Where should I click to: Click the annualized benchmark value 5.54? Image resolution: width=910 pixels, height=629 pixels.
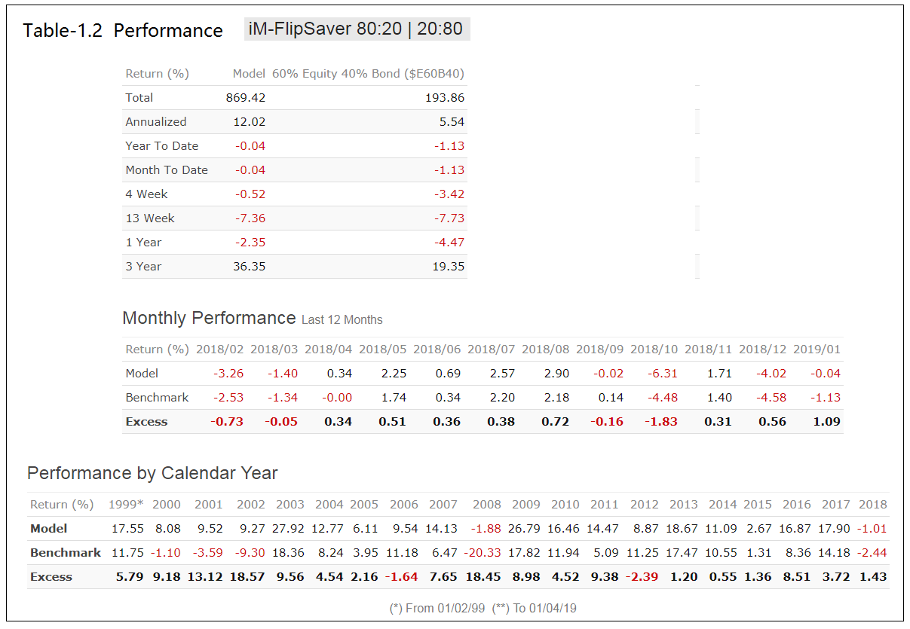click(452, 122)
